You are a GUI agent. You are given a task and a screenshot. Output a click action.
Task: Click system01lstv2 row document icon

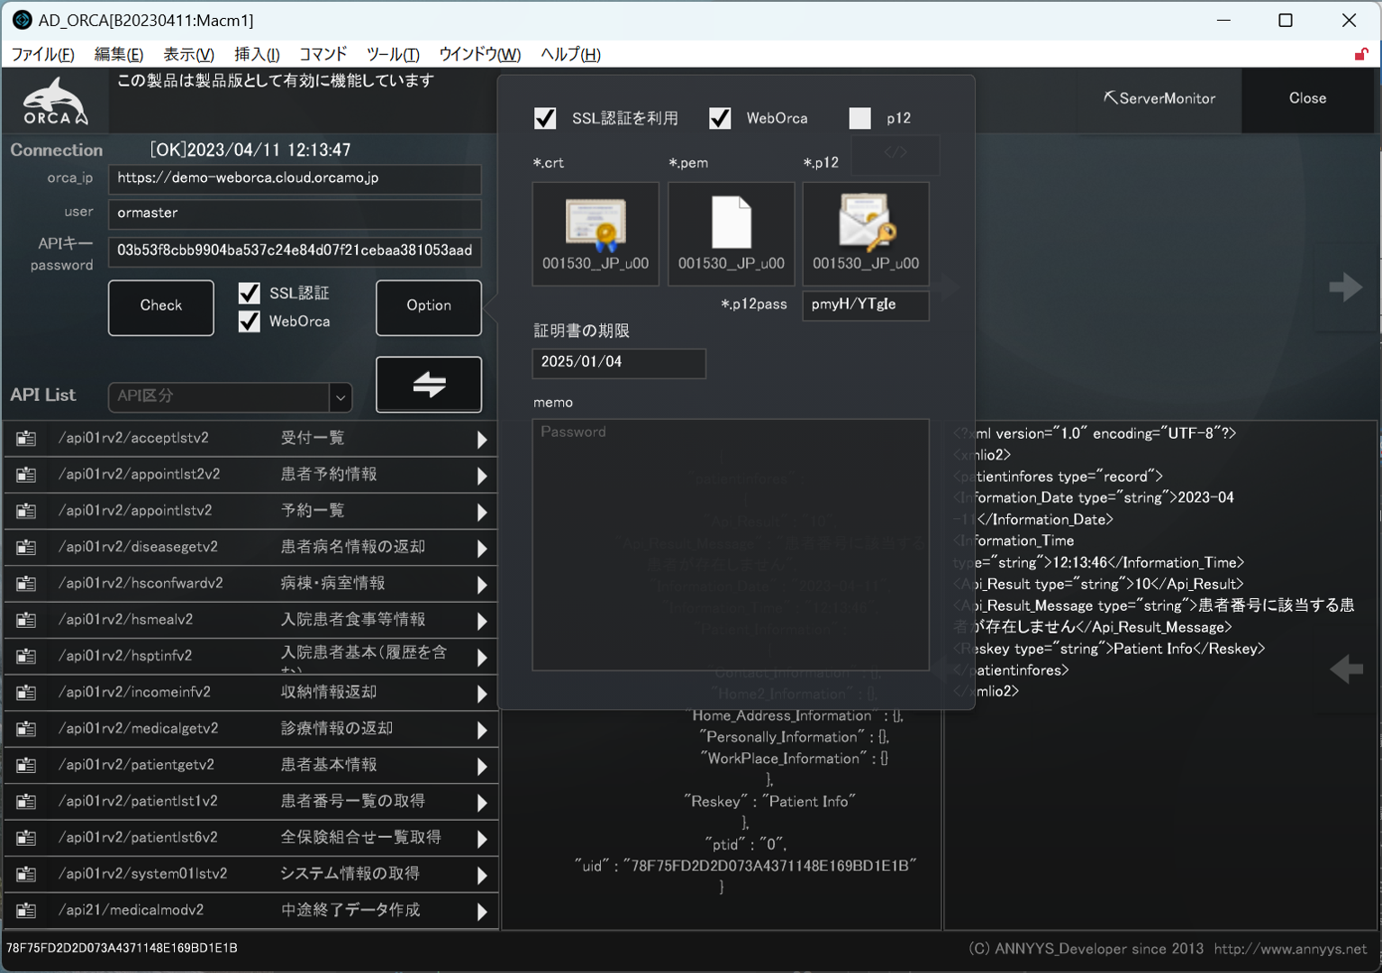coord(26,875)
